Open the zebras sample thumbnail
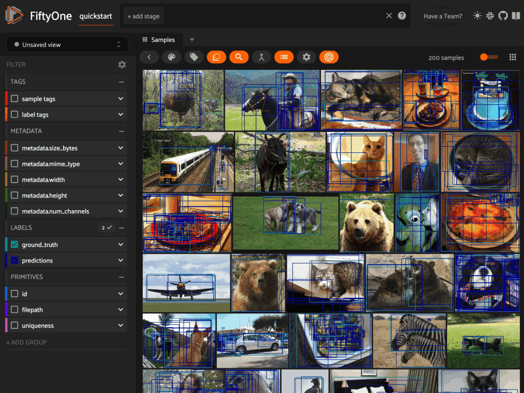 pyautogui.click(x=409, y=340)
